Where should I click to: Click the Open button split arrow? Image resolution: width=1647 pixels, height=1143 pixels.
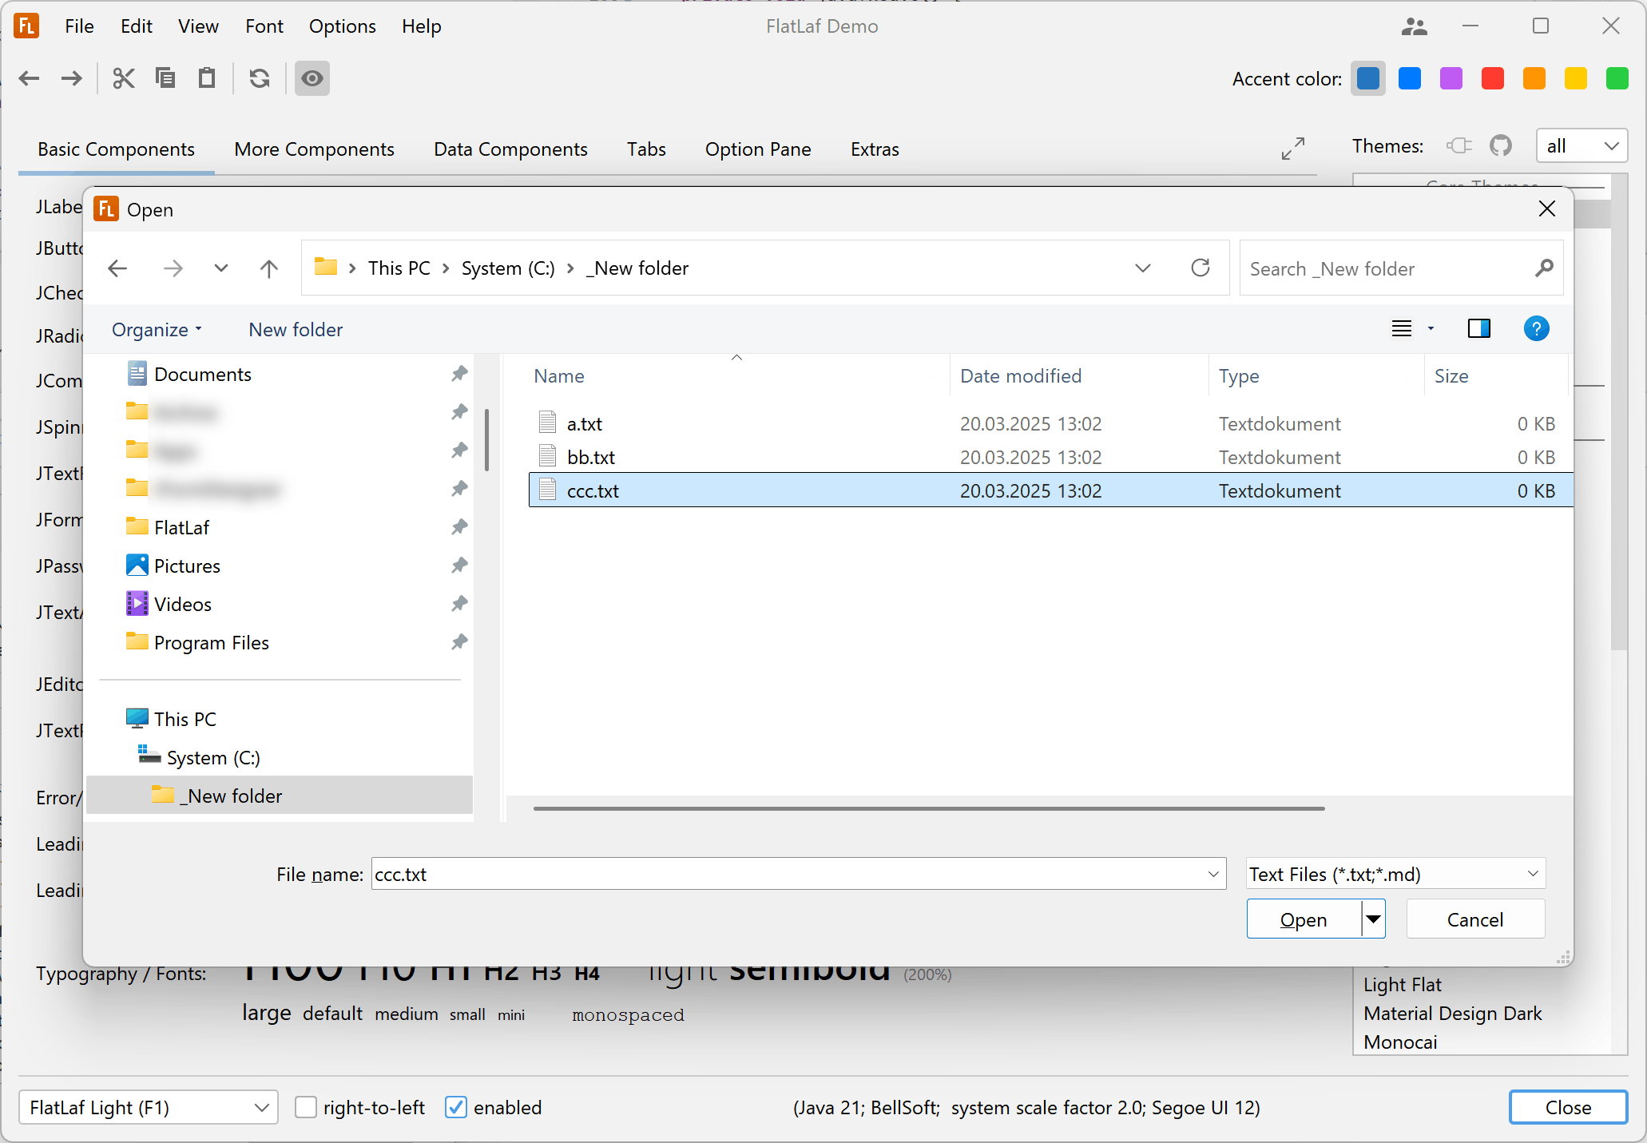pyautogui.click(x=1373, y=919)
